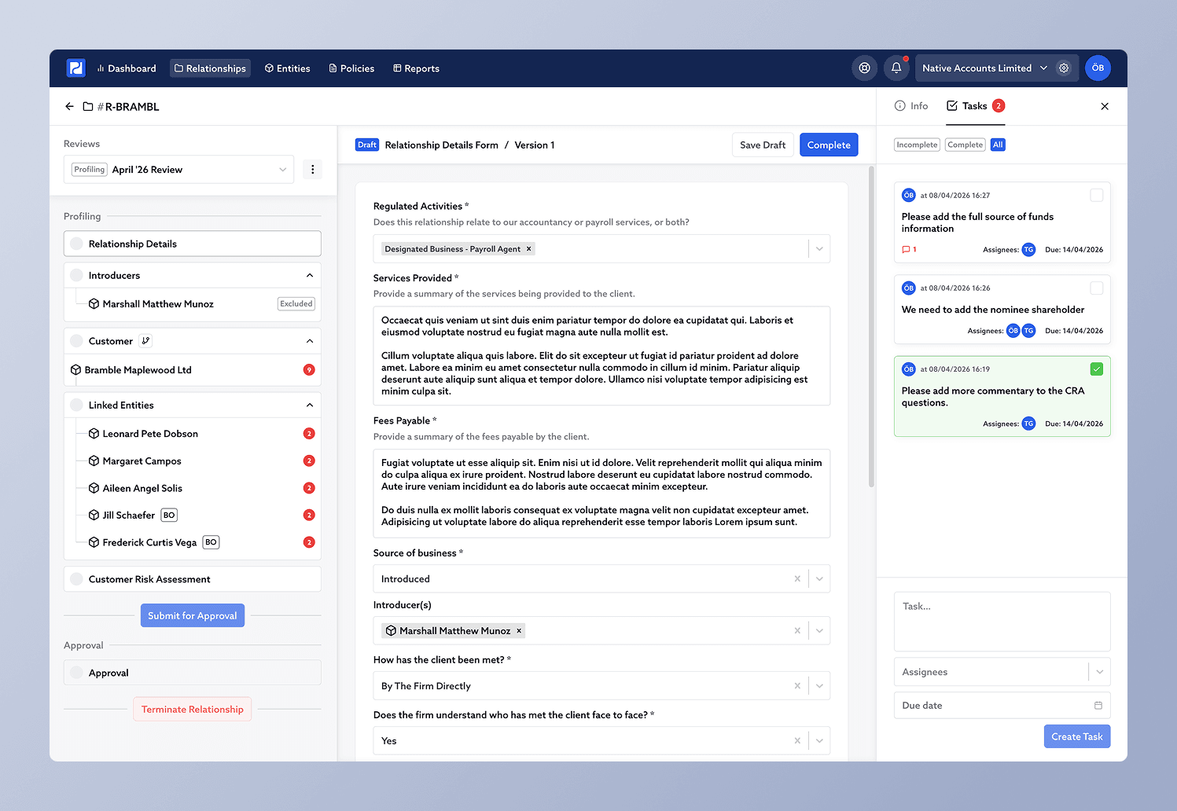1177x811 pixels.
Task: Switch to the Info tab
Action: 911,106
